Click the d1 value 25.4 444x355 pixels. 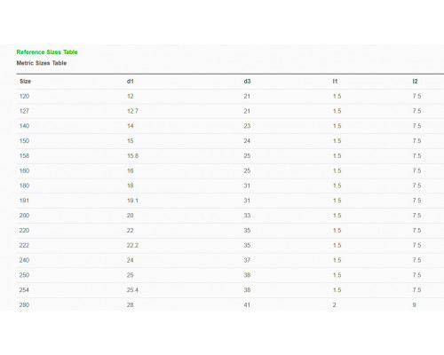click(132, 290)
